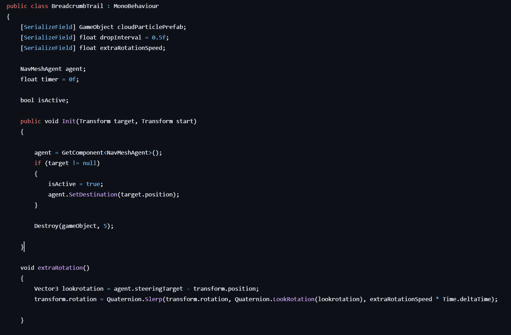Click the Slerp method call
Screen dimensions: 511x335
point(154,299)
